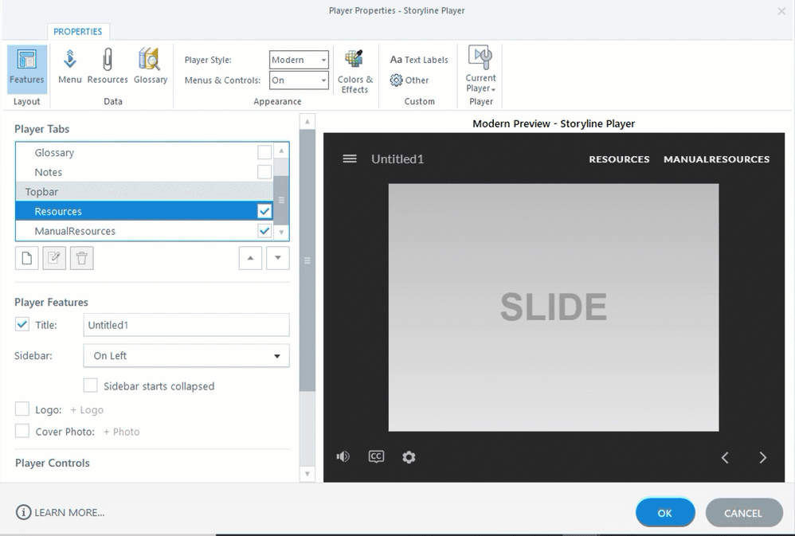The image size is (795, 536).
Task: Open the Resources paperclip icon
Action: click(x=108, y=66)
